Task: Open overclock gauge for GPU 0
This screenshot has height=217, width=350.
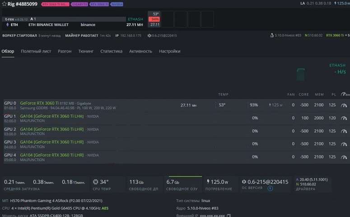Action: [344, 105]
